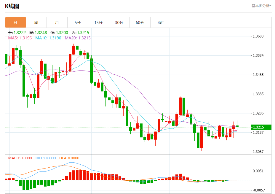Click the DEA:0.0000 indicator label
The image size is (275, 194).
click(x=69, y=158)
